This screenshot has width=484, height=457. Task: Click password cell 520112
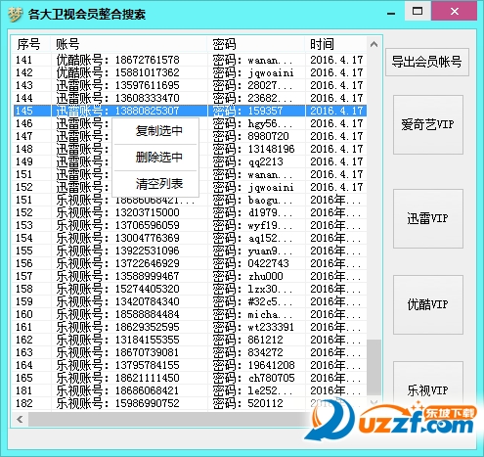(x=256, y=403)
